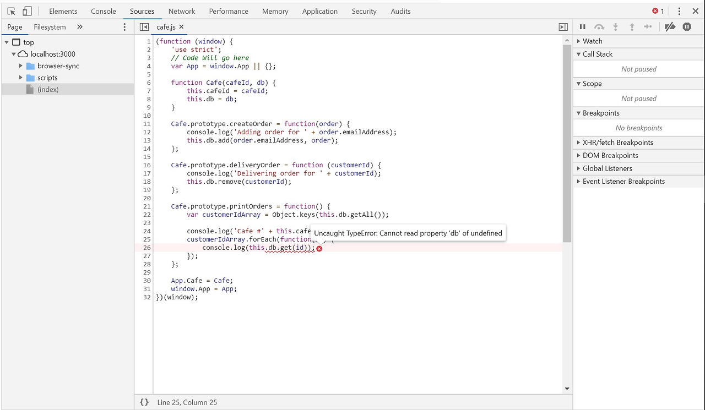
Task: Switch to the Console tab
Action: [104, 11]
